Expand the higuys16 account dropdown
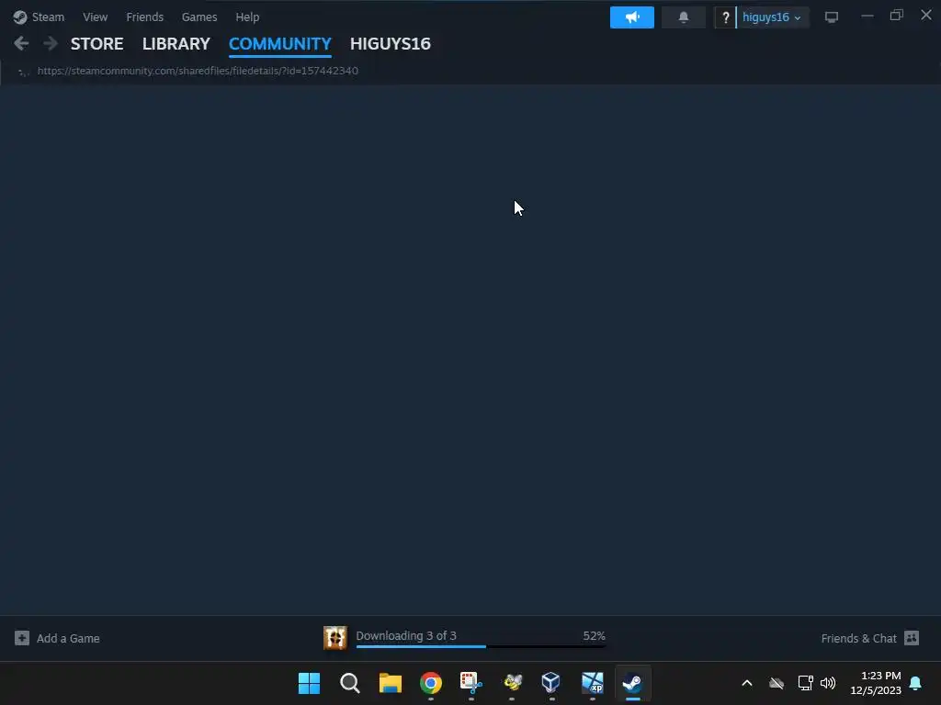Image resolution: width=941 pixels, height=705 pixels. coord(772,17)
